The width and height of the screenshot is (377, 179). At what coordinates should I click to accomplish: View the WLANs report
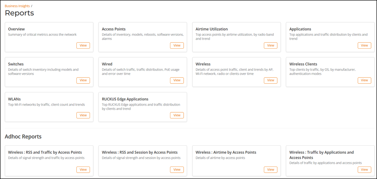(83, 115)
